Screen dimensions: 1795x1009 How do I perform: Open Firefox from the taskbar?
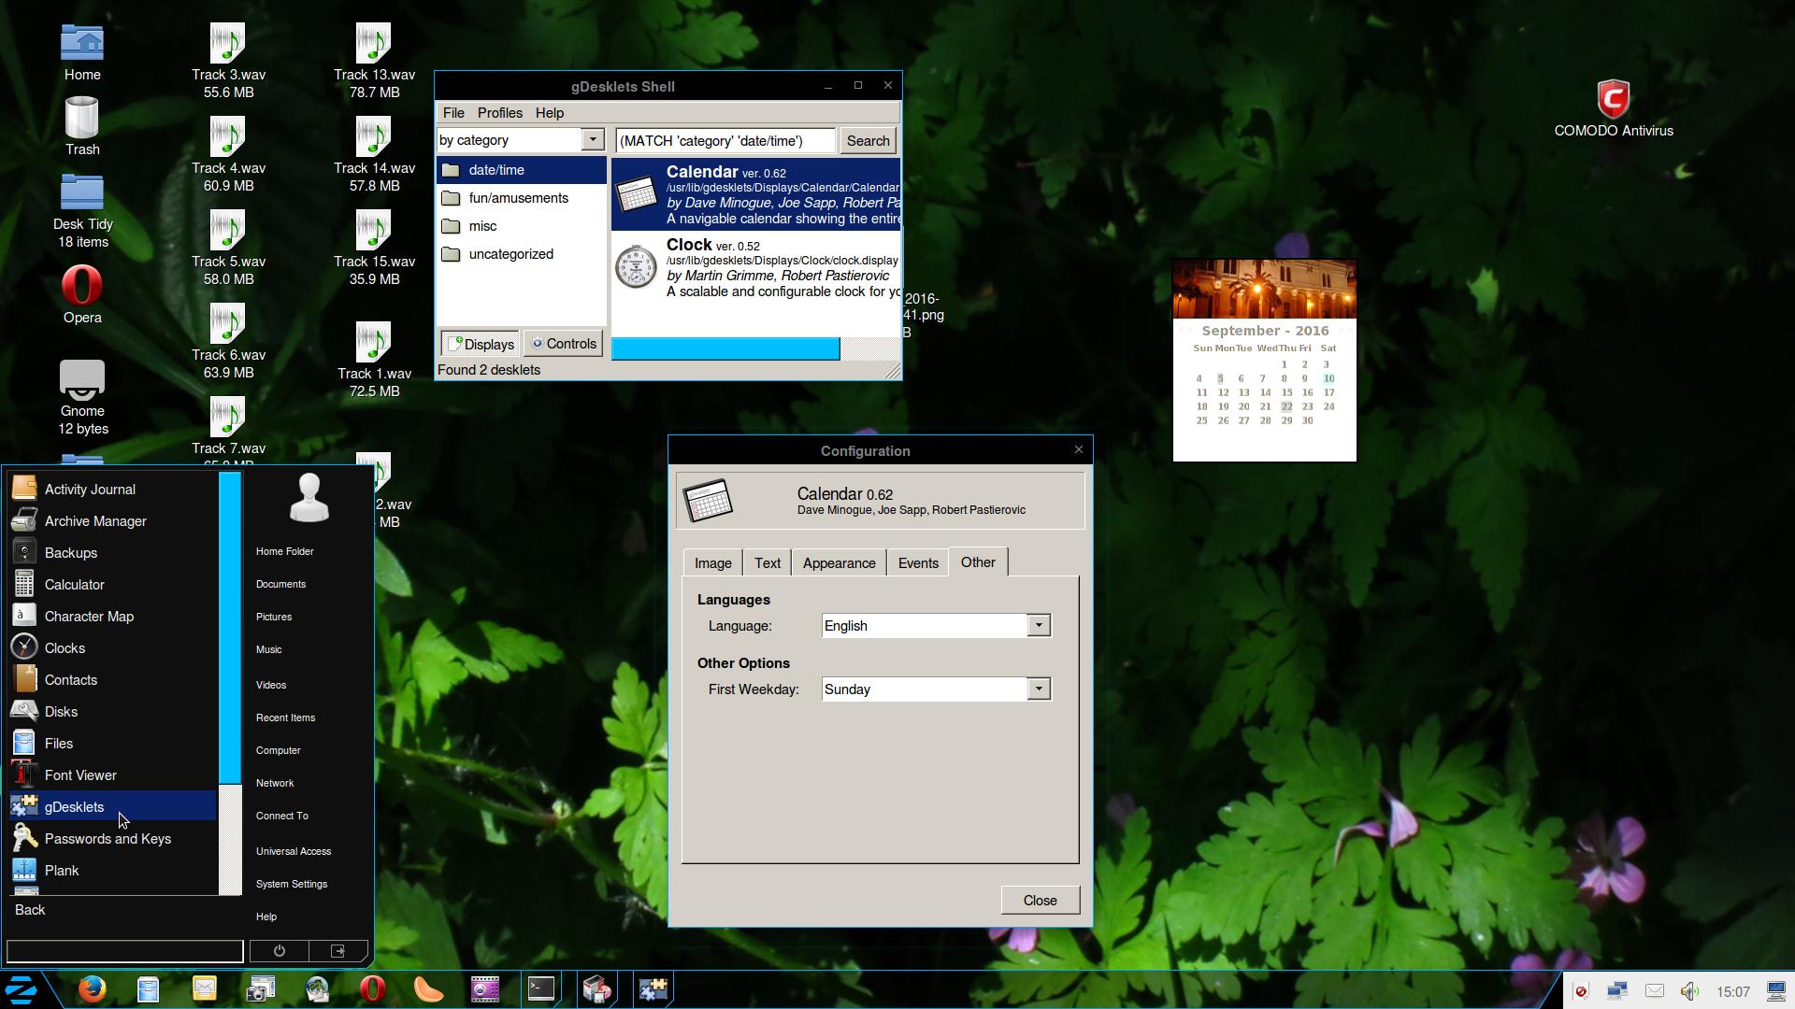92,989
